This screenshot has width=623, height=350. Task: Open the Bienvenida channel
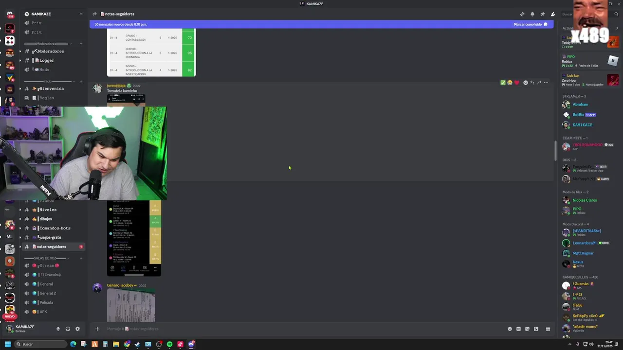click(54, 89)
